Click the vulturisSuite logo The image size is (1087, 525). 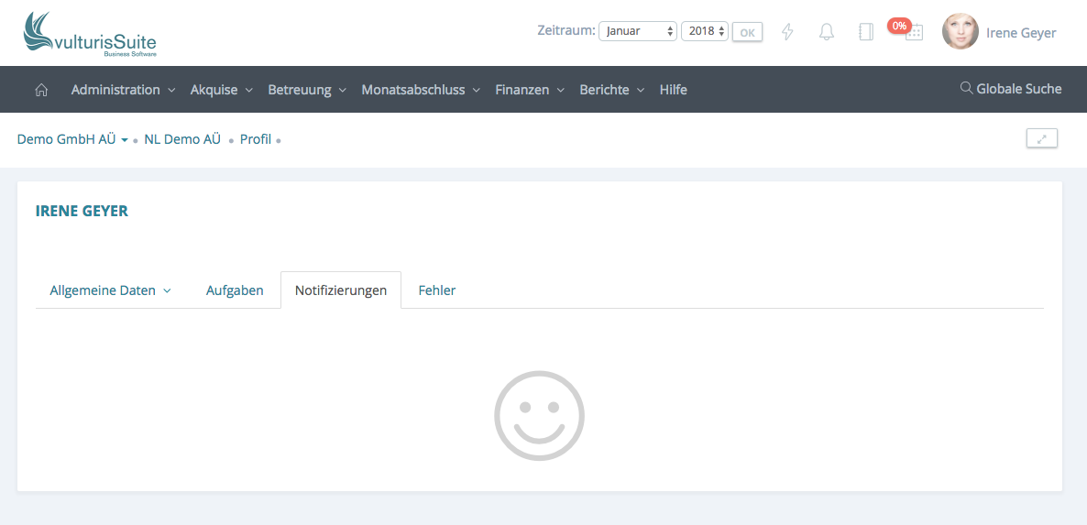[x=90, y=34]
